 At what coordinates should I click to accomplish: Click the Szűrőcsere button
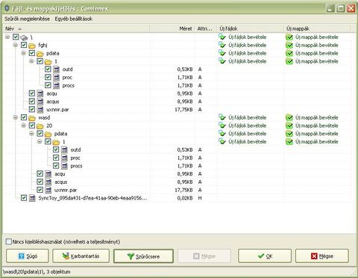[143, 256]
